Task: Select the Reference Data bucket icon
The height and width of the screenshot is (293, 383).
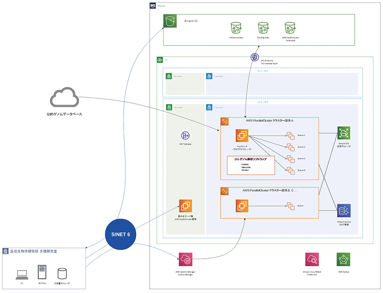Action: (x=236, y=28)
